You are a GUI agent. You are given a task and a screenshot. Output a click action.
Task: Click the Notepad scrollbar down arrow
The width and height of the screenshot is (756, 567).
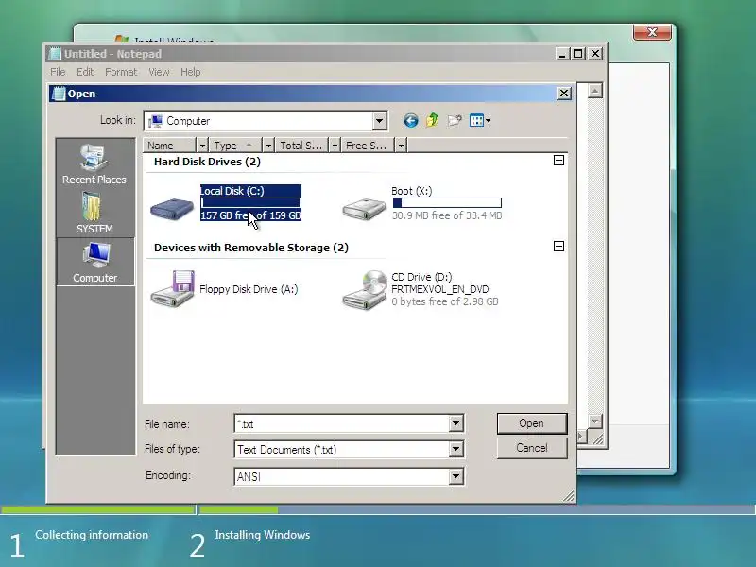click(x=595, y=421)
